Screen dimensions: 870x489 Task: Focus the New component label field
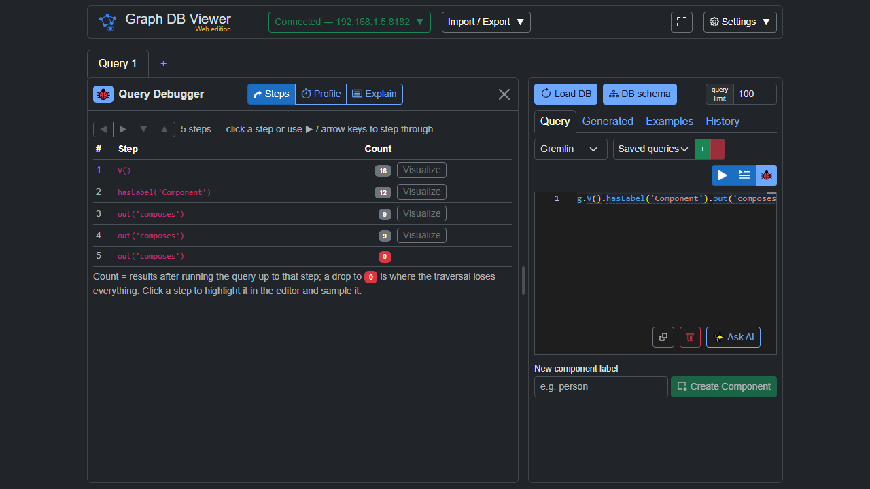(x=601, y=386)
